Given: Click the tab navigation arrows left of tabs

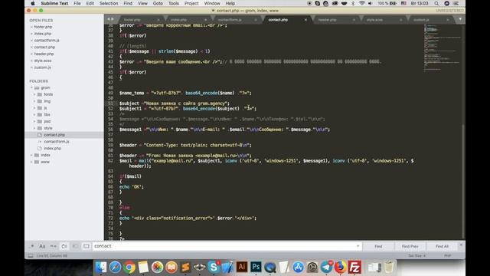Looking at the screenshot, I should click(110, 19).
